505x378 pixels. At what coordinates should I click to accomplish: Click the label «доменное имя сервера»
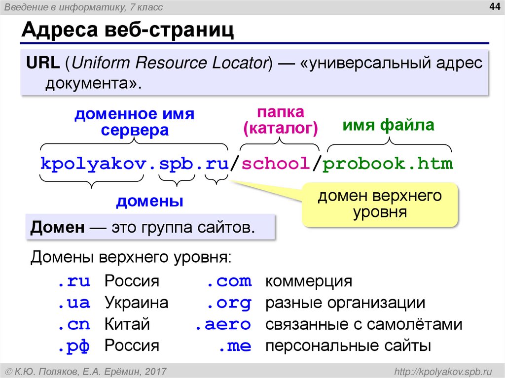point(134,121)
